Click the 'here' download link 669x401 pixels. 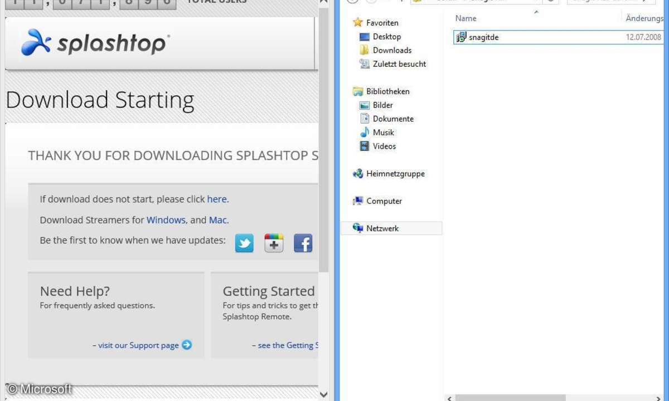pos(217,199)
